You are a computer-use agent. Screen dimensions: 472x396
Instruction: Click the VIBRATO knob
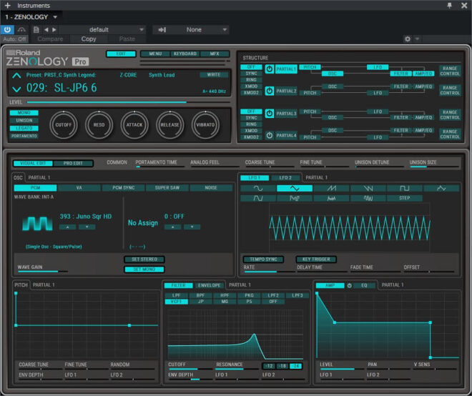click(205, 125)
